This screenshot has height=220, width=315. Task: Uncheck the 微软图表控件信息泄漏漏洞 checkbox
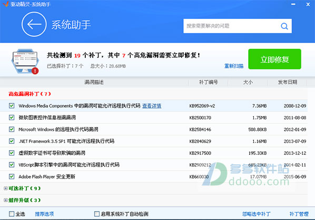click(x=12, y=117)
